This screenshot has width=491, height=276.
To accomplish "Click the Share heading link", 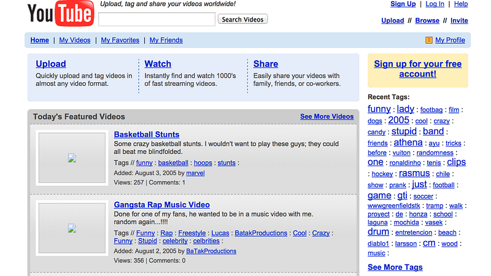I will coord(266,64).
